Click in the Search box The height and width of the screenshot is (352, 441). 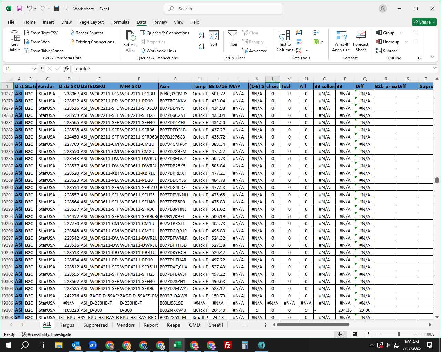coord(223,9)
